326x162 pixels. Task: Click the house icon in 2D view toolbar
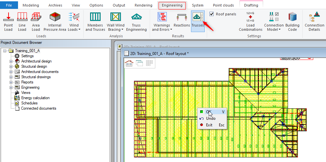click(129, 63)
